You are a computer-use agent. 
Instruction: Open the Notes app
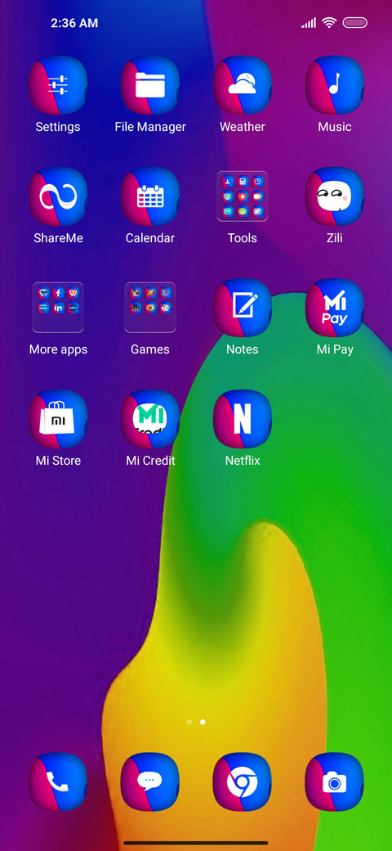pos(242,308)
